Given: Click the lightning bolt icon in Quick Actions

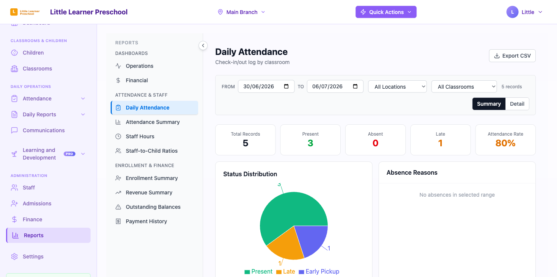Looking at the screenshot, I should tap(363, 12).
